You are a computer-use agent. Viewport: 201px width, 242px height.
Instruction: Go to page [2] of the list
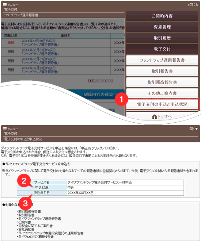[x=95, y=81]
